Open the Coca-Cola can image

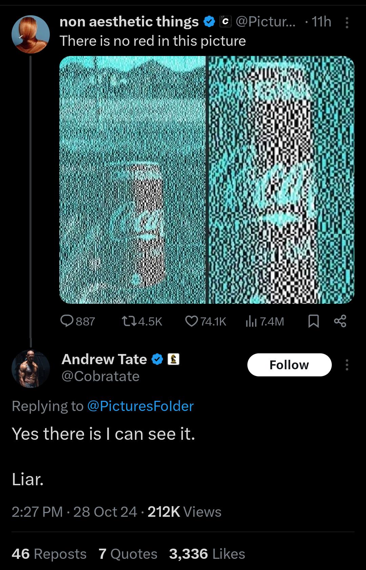[x=207, y=180]
